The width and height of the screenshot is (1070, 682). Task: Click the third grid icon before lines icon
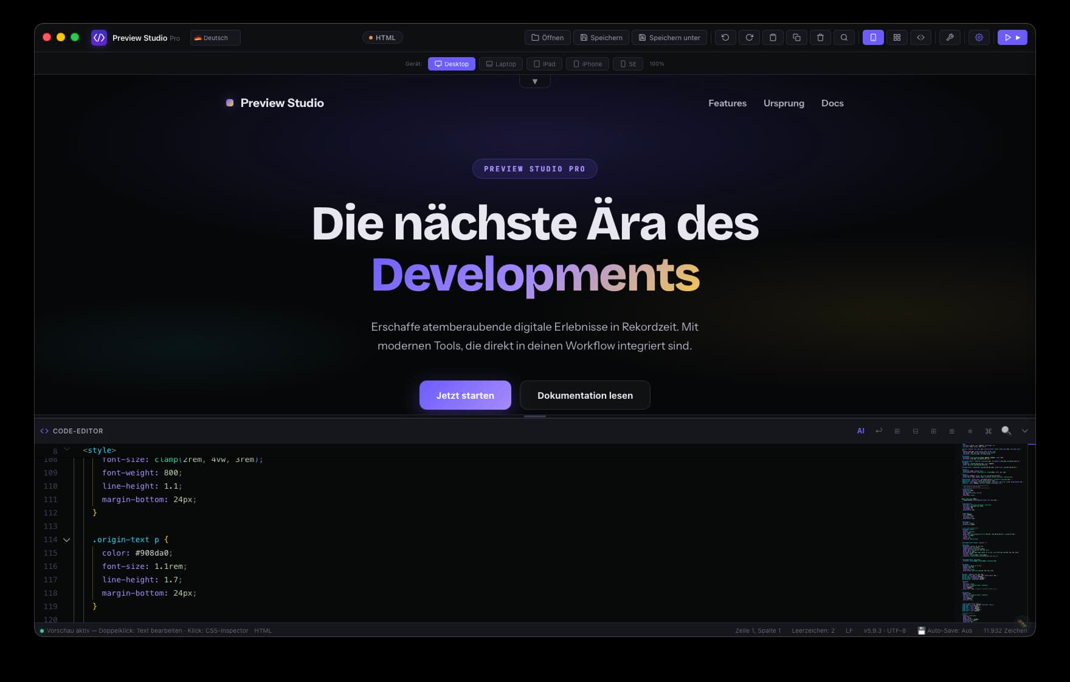(x=933, y=431)
